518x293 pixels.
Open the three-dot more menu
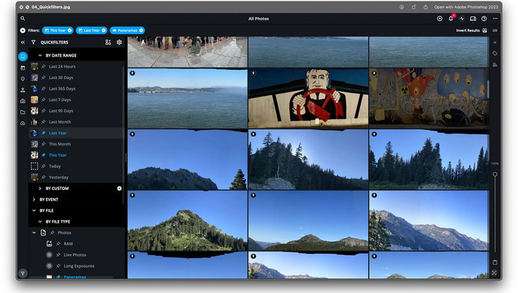[495, 18]
